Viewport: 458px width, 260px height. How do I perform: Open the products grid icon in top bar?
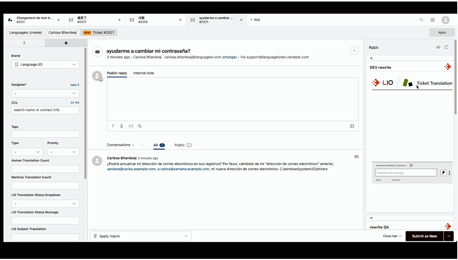433,20
